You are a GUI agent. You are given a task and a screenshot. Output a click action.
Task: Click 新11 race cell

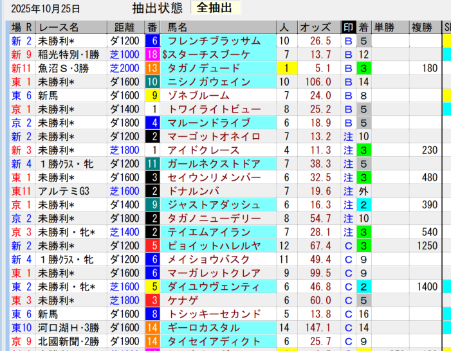22,68
